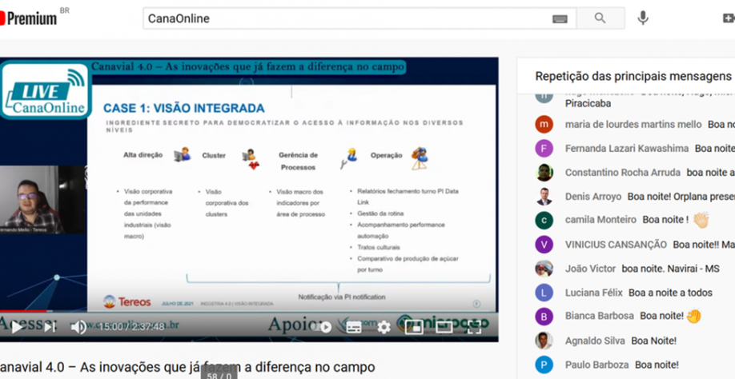Toggle the autoplay switch

(x=323, y=326)
